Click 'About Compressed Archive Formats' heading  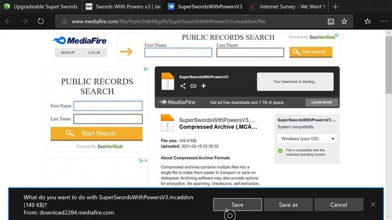coord(195,158)
